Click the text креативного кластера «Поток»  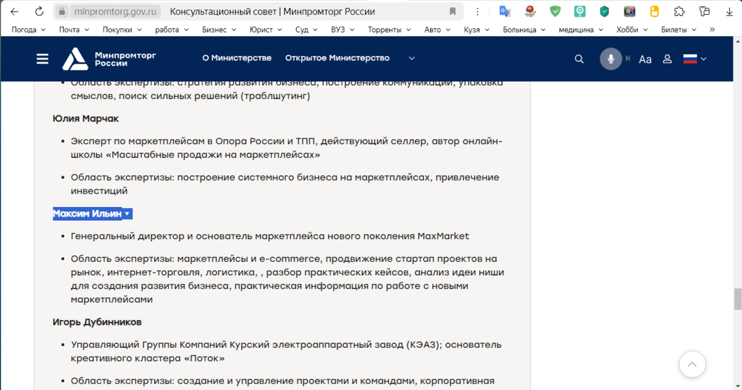tap(148, 358)
